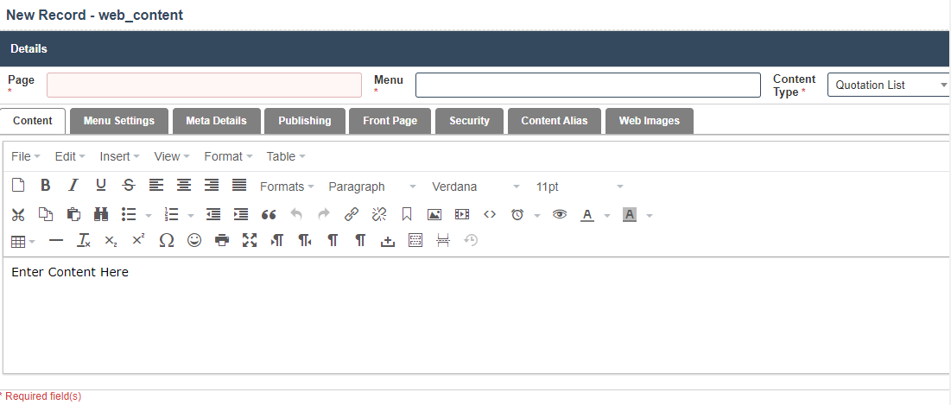The height and width of the screenshot is (405, 951).
Task: Toggle fullscreen editor mode
Action: tap(250, 241)
